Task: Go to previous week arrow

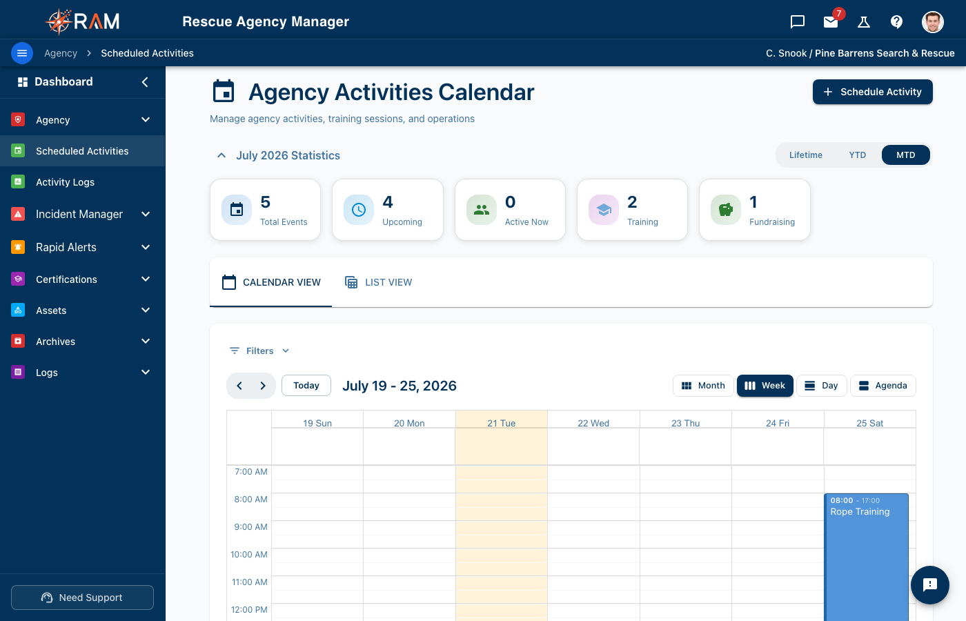Action: 239,386
